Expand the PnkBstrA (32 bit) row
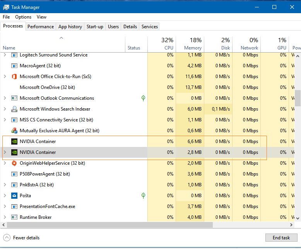Viewport: 301px width, 249px height. point(5,185)
